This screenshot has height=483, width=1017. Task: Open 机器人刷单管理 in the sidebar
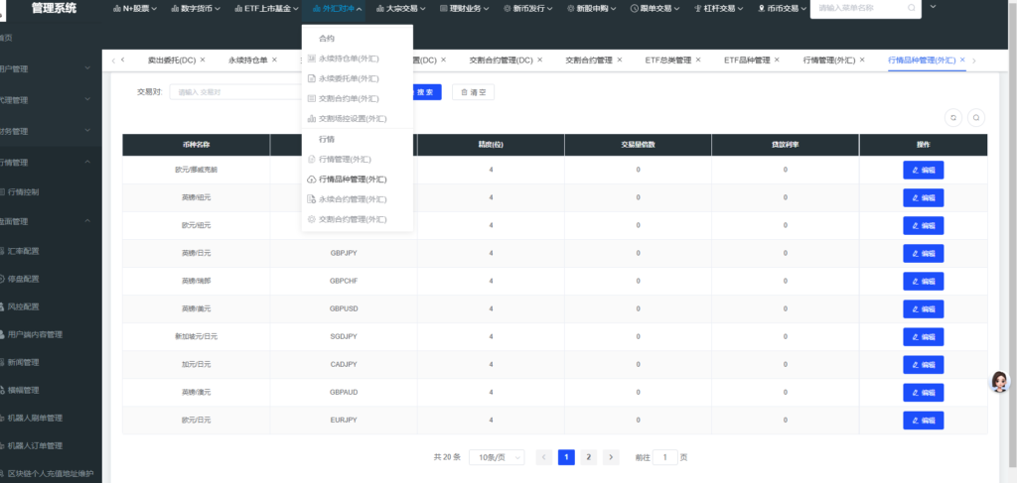coord(35,419)
